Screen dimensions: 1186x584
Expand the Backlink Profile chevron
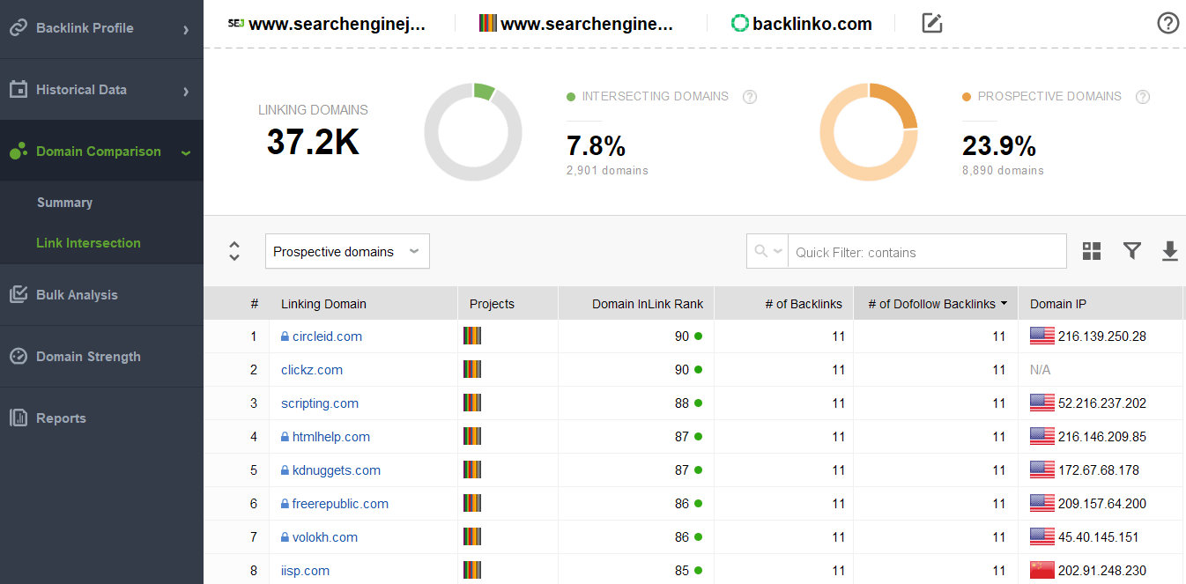[x=186, y=29]
